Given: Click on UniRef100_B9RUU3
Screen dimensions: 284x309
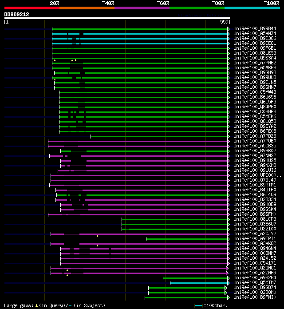Looking at the screenshot, I should [x=255, y=77].
